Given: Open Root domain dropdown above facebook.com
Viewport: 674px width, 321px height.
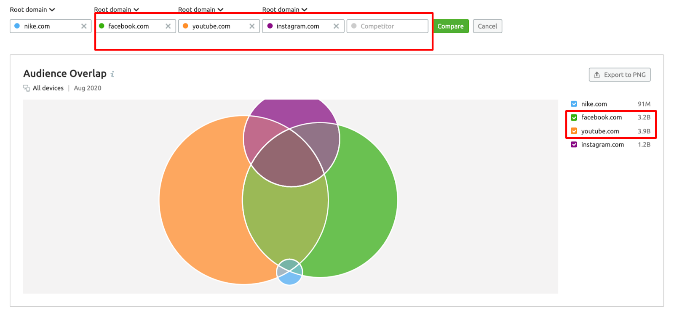Looking at the screenshot, I should coord(117,9).
